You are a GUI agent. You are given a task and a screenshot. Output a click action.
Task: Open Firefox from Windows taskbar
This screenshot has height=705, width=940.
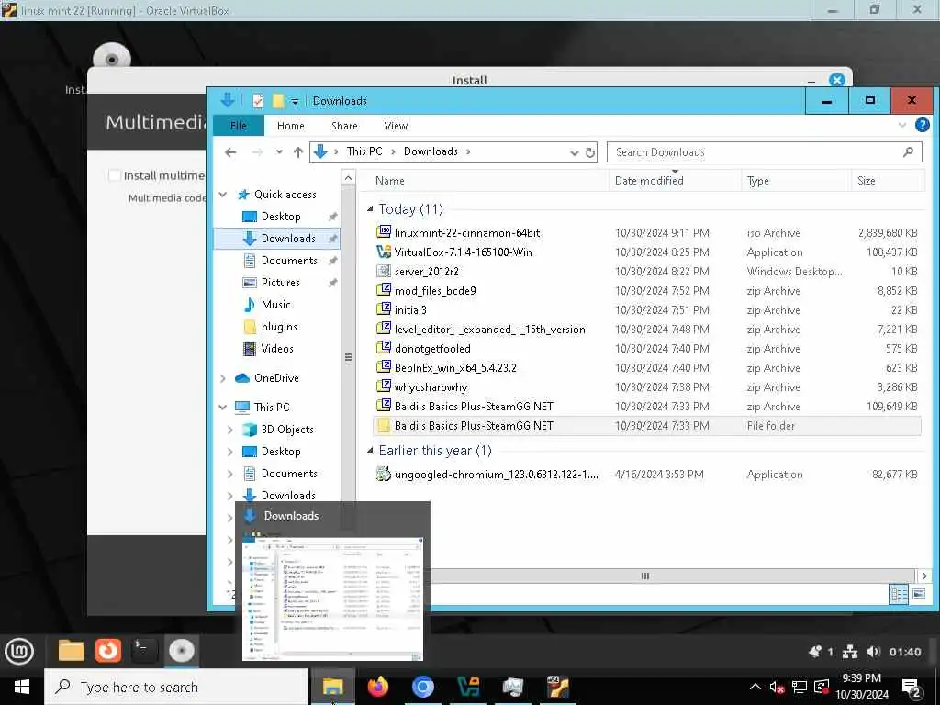point(377,687)
